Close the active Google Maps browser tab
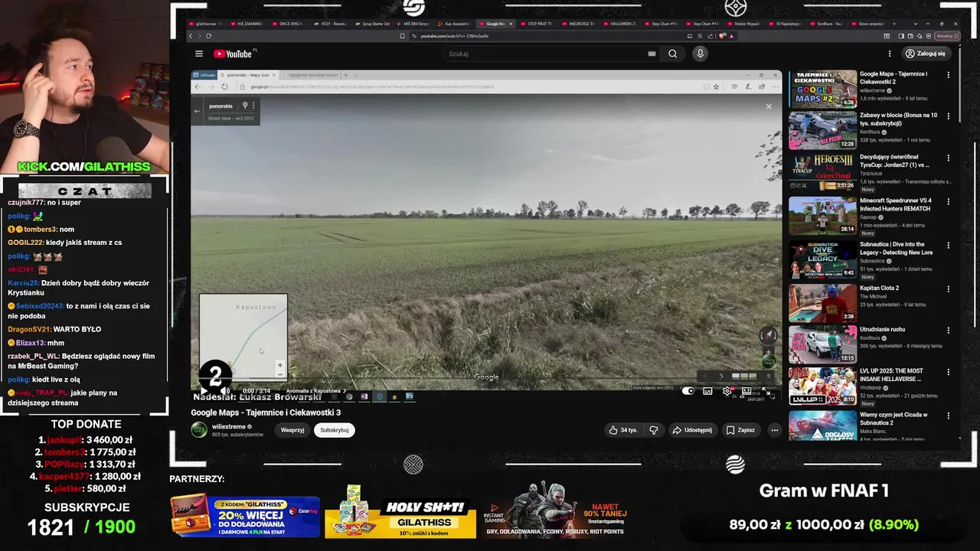980x551 pixels. [x=511, y=24]
